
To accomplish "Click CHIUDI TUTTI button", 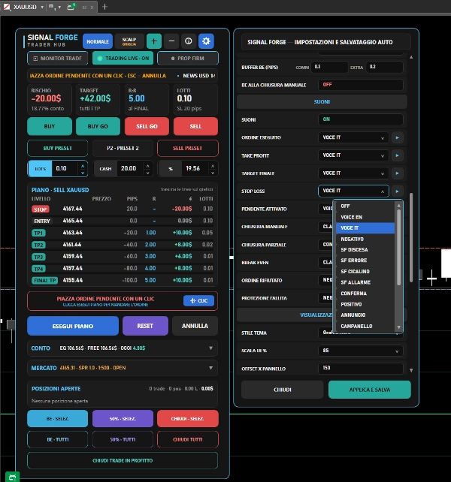I will click(188, 439).
